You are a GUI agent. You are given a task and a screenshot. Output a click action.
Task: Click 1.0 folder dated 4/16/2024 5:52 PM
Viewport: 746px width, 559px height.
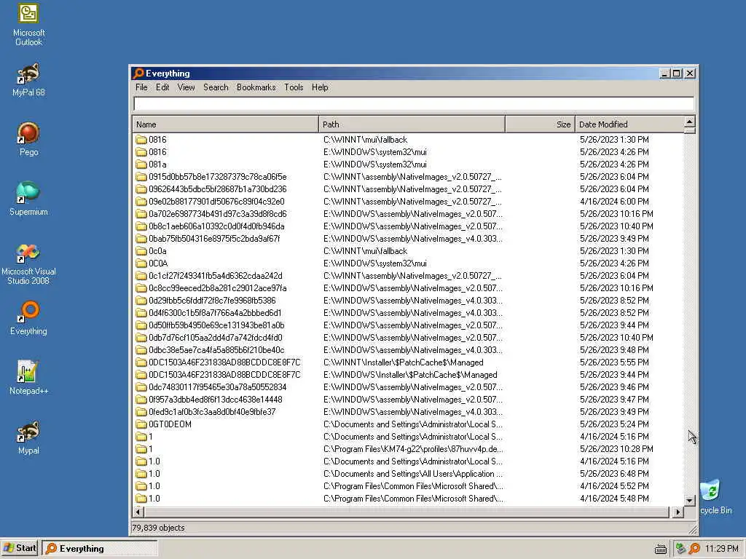[408, 486]
